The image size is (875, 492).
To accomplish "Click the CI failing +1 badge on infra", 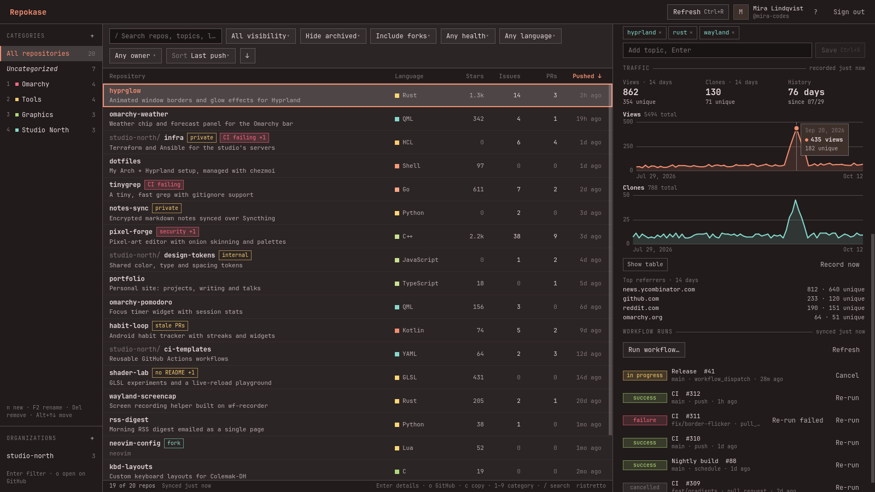I will [244, 138].
